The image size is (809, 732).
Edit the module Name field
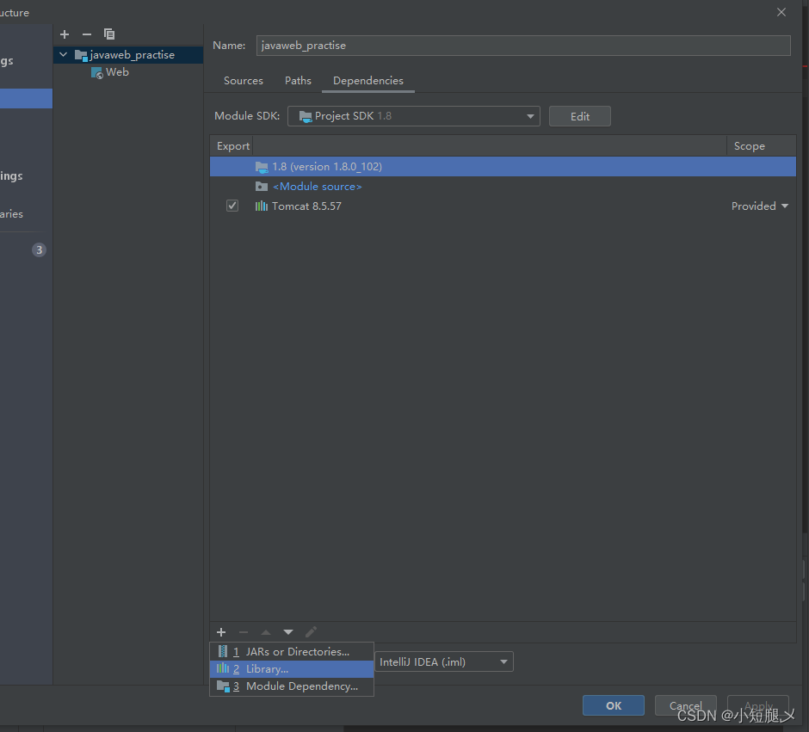point(523,46)
